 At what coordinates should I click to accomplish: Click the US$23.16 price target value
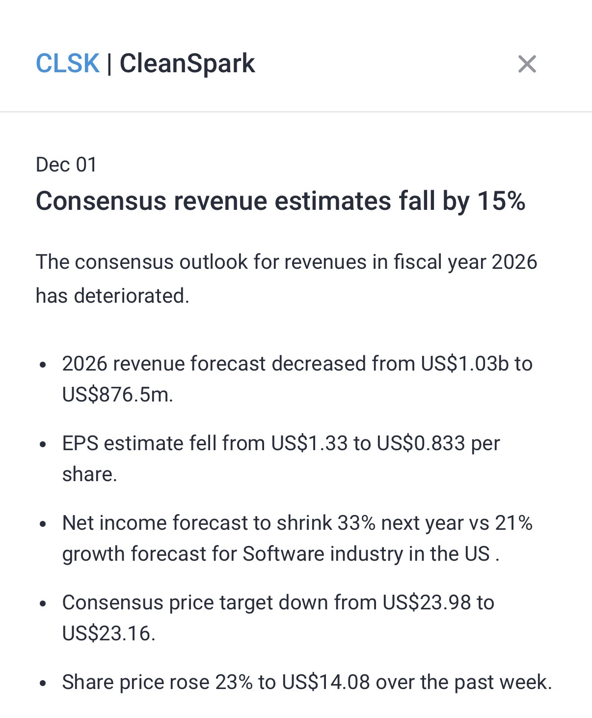tap(108, 633)
